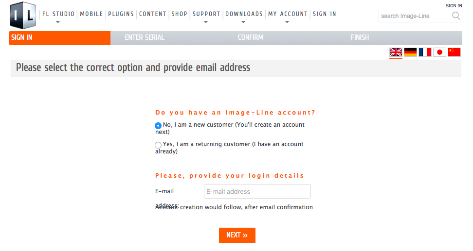Select the Enter Serial step tab
Image resolution: width=473 pixels, height=251 pixels.
tap(145, 37)
